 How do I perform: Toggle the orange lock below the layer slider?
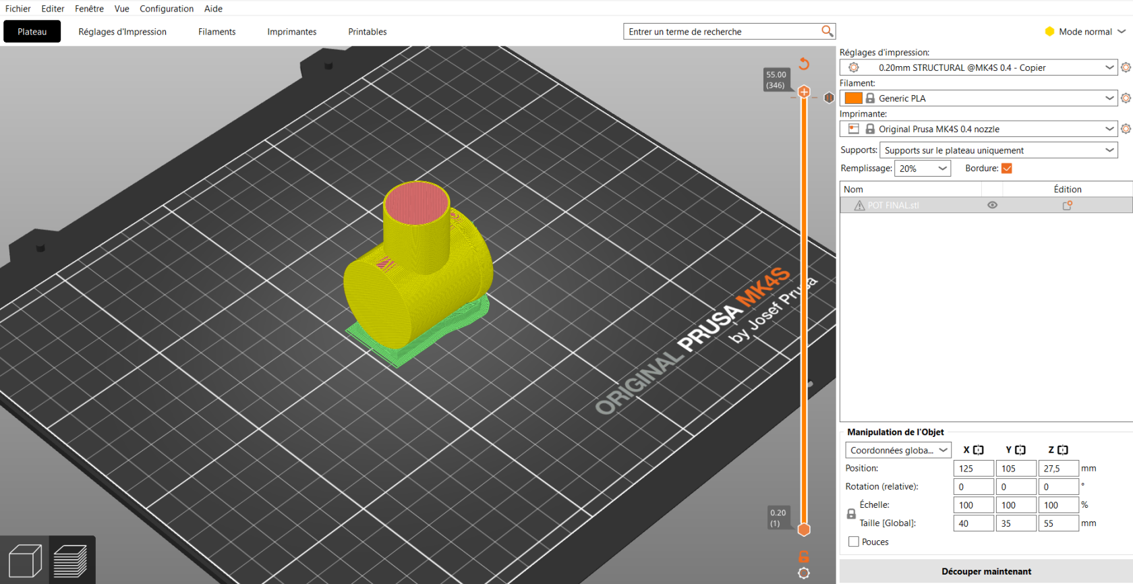point(804,557)
